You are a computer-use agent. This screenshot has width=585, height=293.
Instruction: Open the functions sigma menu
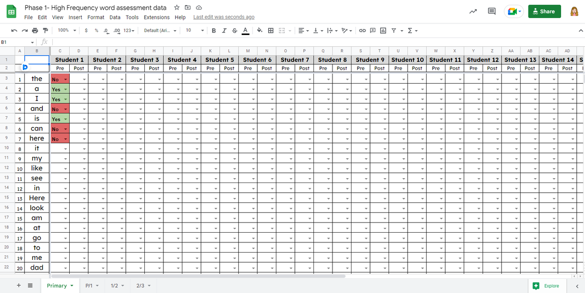(412, 30)
